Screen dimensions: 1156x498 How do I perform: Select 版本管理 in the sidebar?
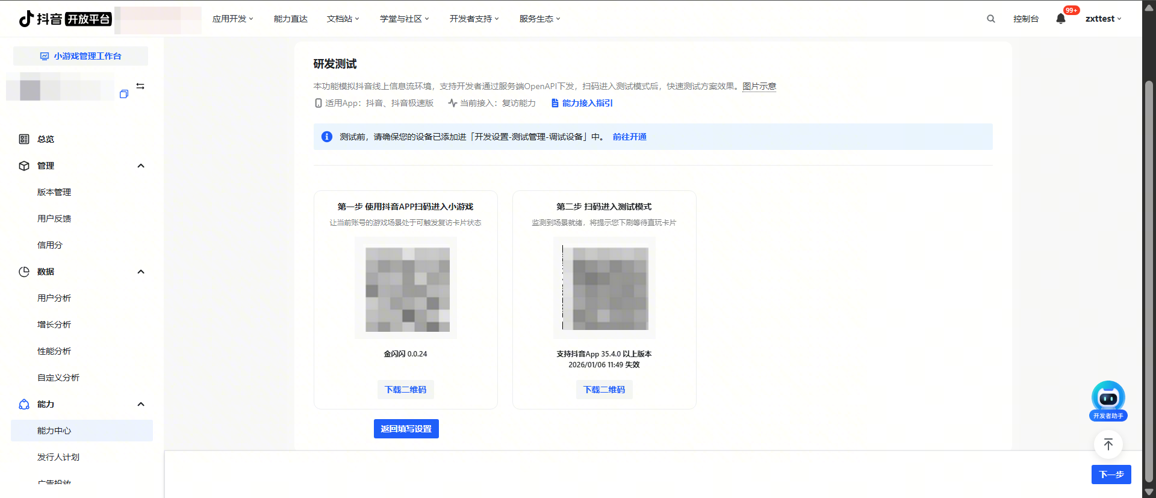coord(54,192)
